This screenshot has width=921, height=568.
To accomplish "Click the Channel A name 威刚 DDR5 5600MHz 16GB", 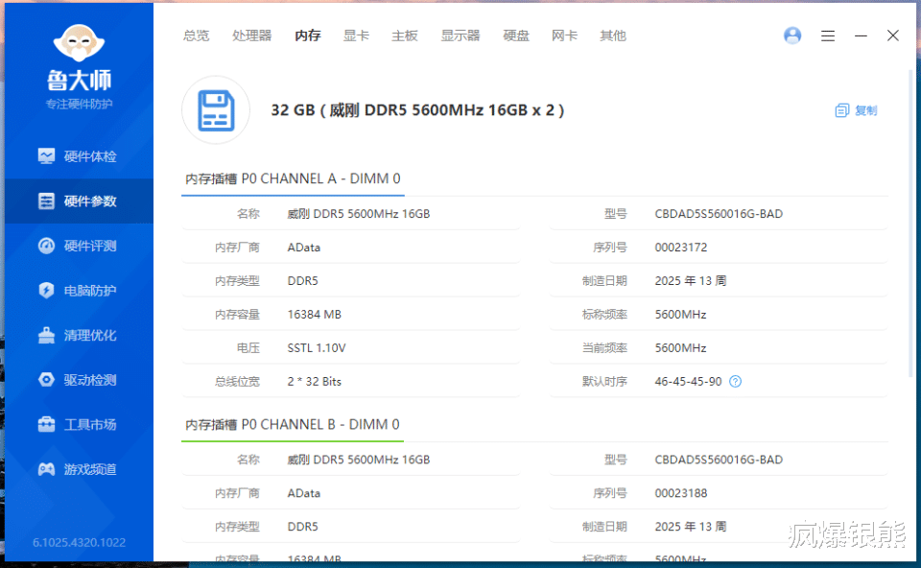I will tap(358, 214).
